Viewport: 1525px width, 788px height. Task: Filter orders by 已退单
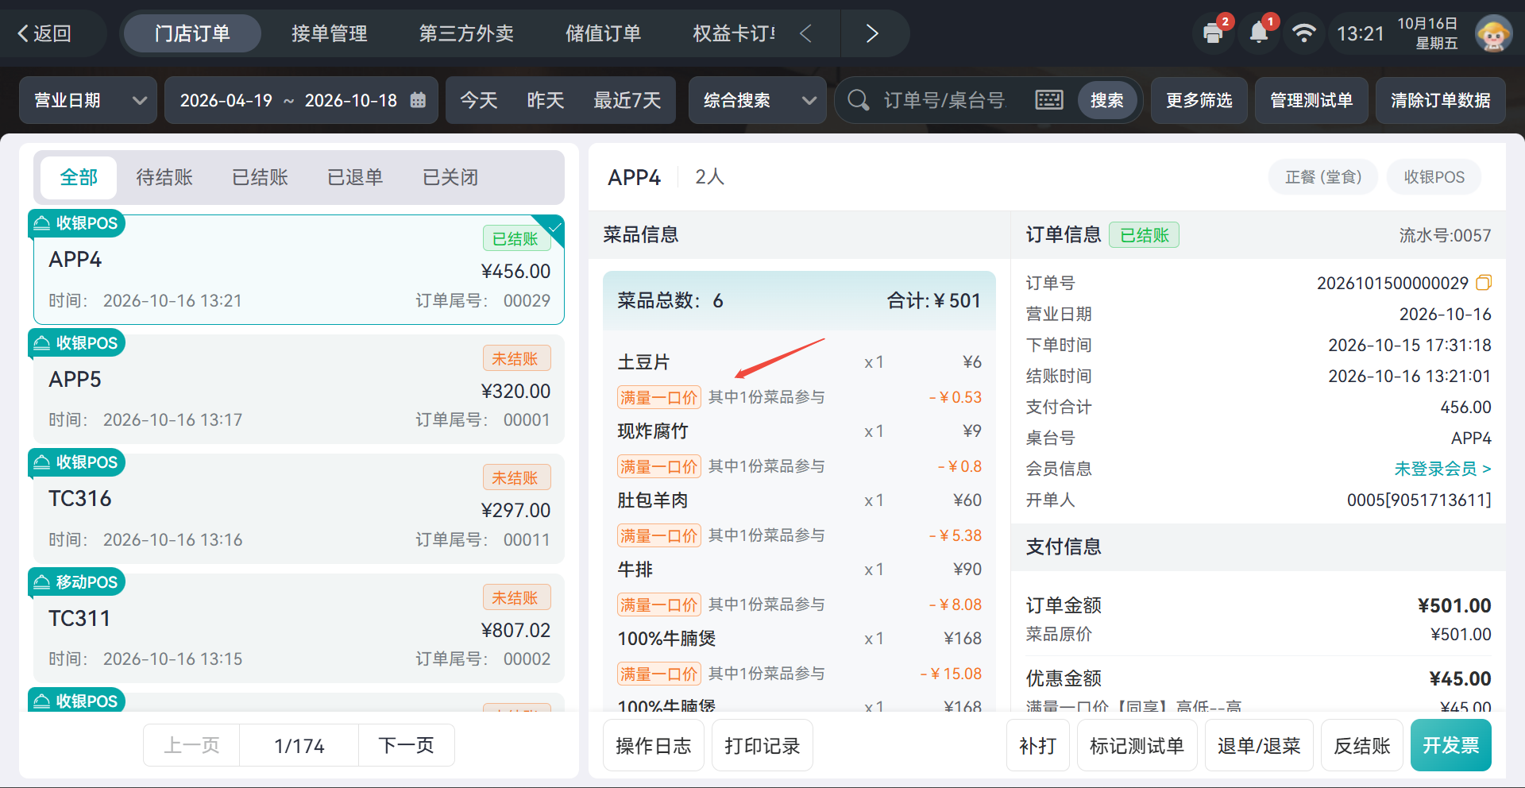point(355,177)
